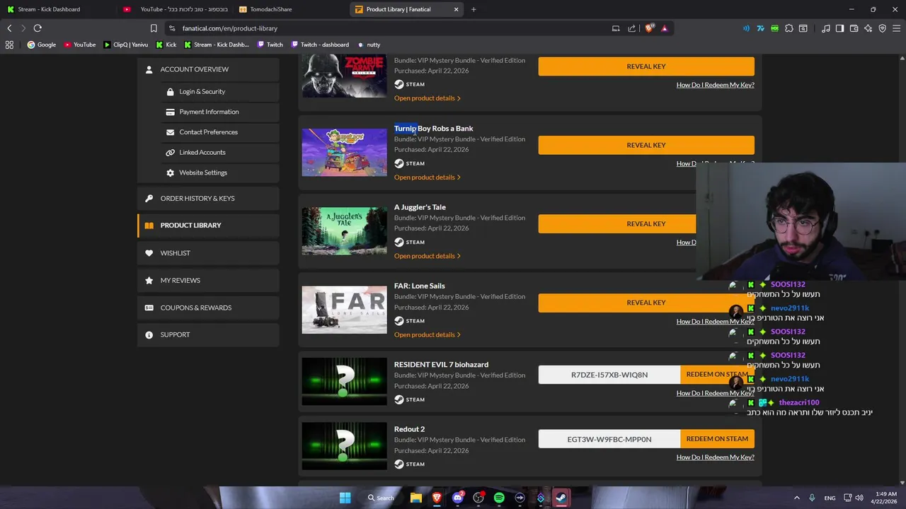Open OBS Studio from the taskbar
This screenshot has height=509, width=906.
(478, 498)
